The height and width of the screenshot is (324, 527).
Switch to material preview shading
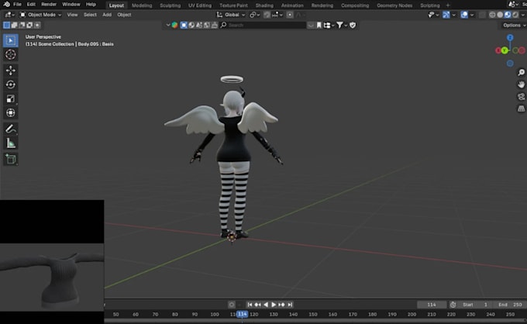pyautogui.click(x=508, y=15)
